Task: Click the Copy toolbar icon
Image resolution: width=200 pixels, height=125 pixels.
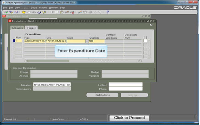Action: click(57, 12)
